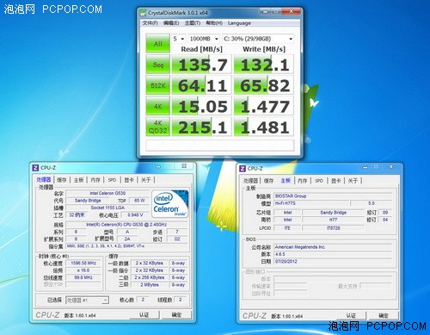Open the drive selection dropdown for C:

pyautogui.click(x=258, y=39)
